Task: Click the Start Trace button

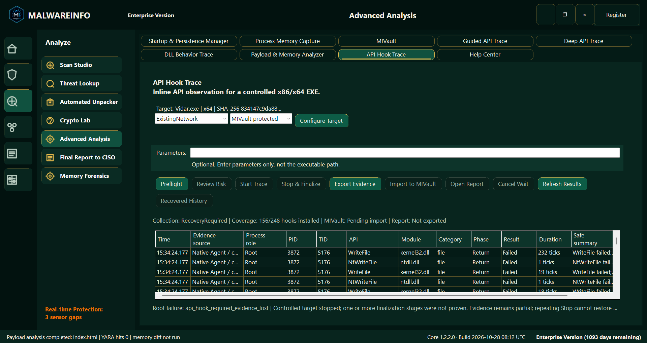Action: (254, 184)
